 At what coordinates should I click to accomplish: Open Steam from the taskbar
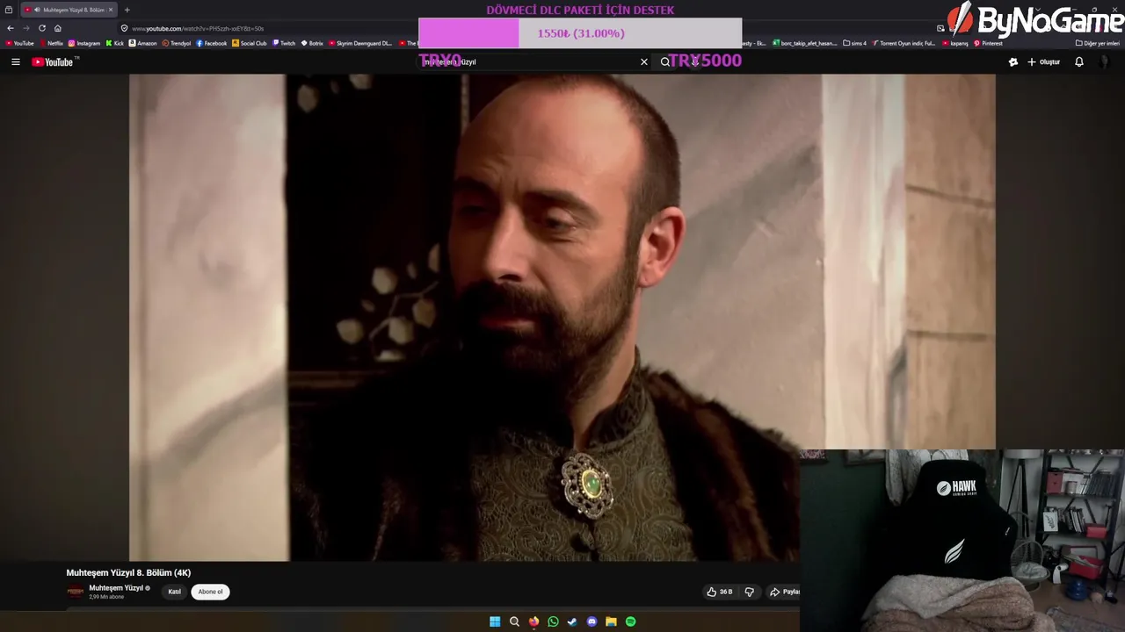572,621
